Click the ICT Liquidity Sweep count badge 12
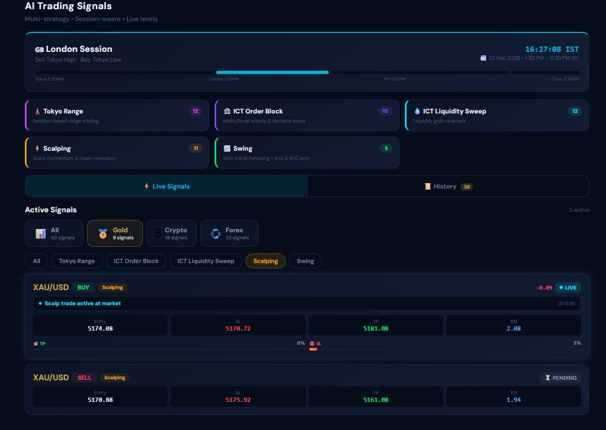Viewport: 606px width, 430px height. click(x=575, y=111)
